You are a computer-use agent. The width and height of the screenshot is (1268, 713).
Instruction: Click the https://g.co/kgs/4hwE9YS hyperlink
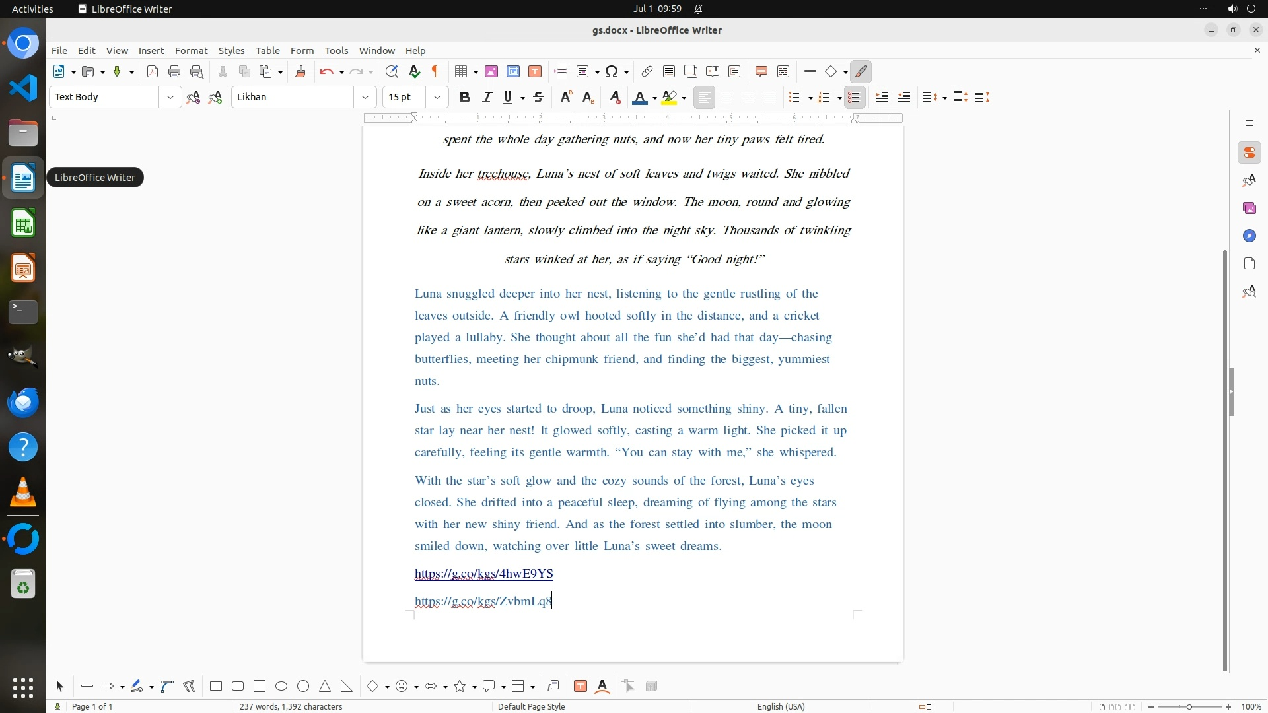pos(483,573)
